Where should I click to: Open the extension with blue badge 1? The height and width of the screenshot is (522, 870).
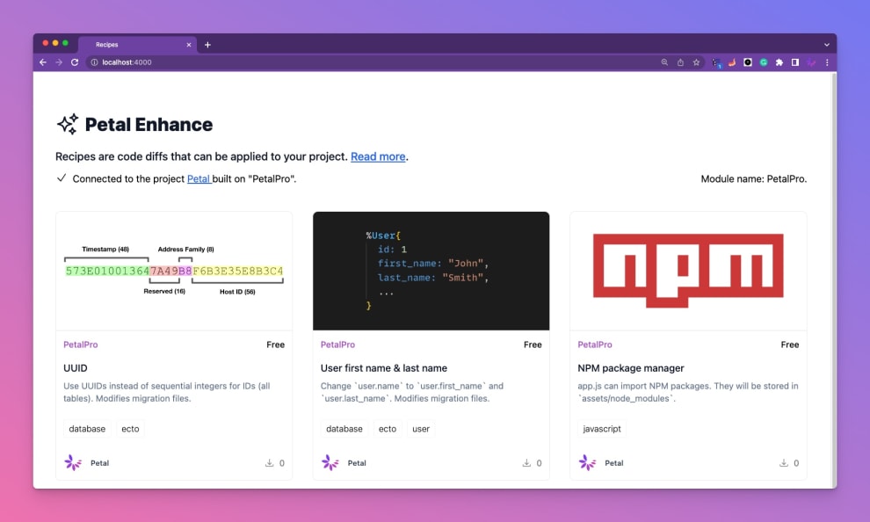coord(716,62)
